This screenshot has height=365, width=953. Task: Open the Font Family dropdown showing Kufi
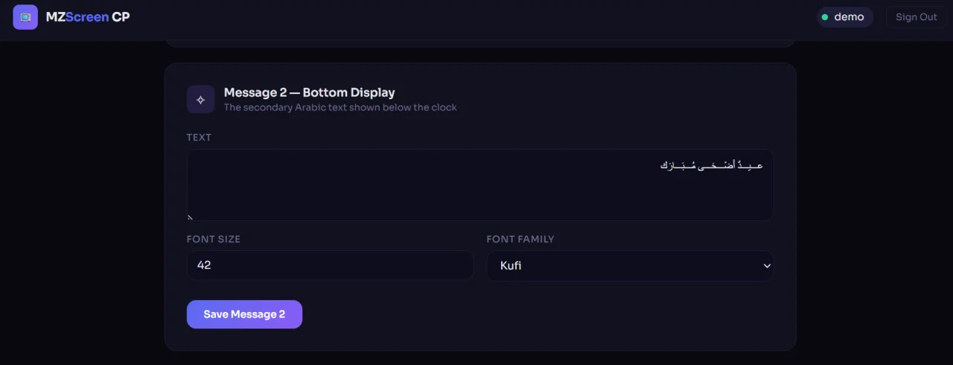[630, 265]
